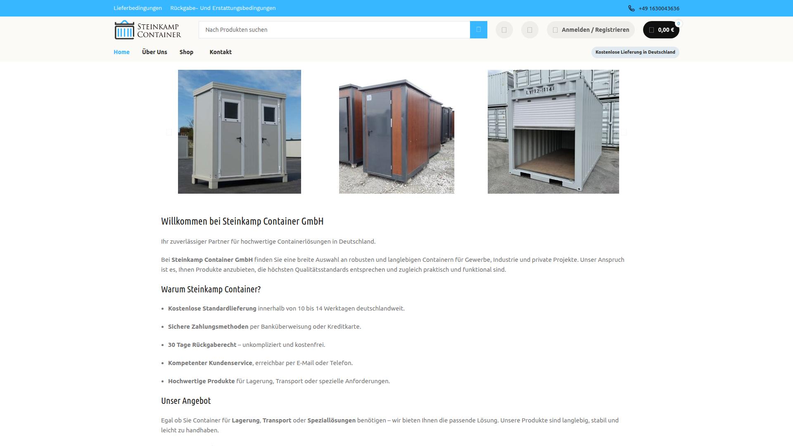Image resolution: width=793 pixels, height=446 pixels.
Task: Open Rückgabe- Und Erstattungsbedingungen link
Action: click(223, 8)
